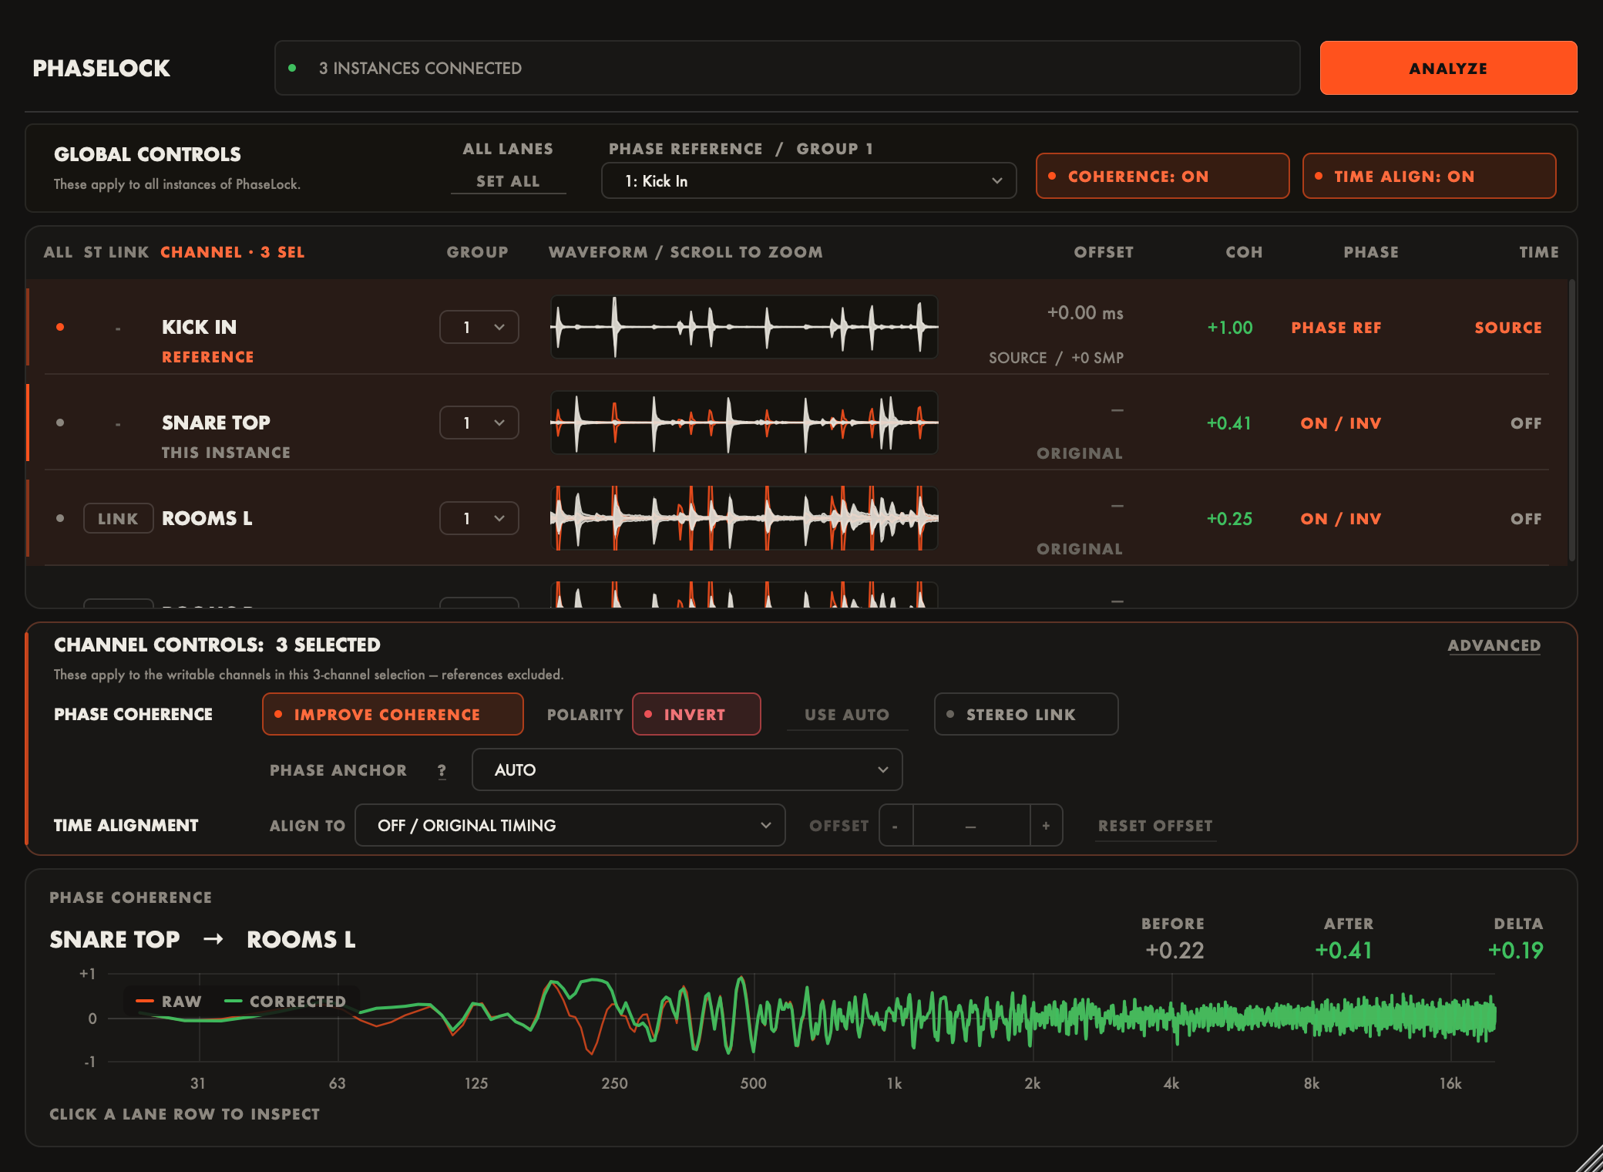The image size is (1603, 1172).
Task: Click SET ALL under All Lanes
Action: click(508, 181)
